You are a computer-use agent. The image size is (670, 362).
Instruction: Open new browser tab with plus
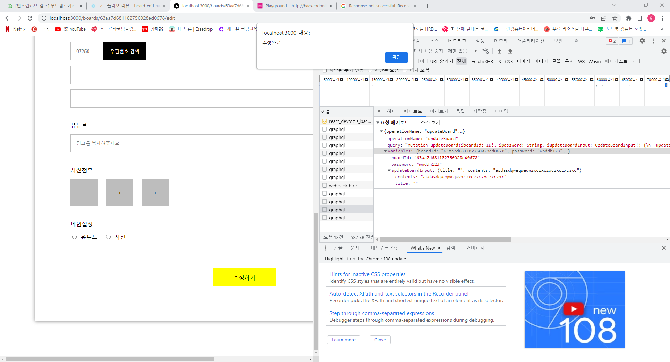tap(428, 6)
